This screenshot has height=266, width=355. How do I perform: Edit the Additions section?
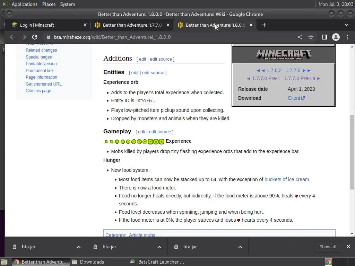tap(142, 59)
